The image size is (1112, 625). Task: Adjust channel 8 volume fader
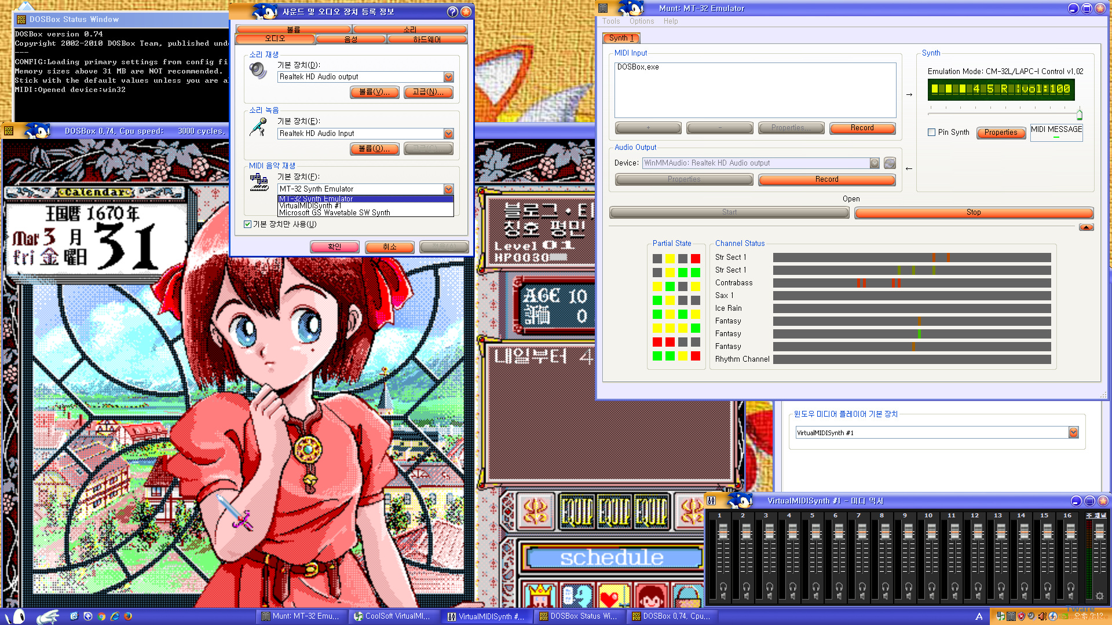885,531
